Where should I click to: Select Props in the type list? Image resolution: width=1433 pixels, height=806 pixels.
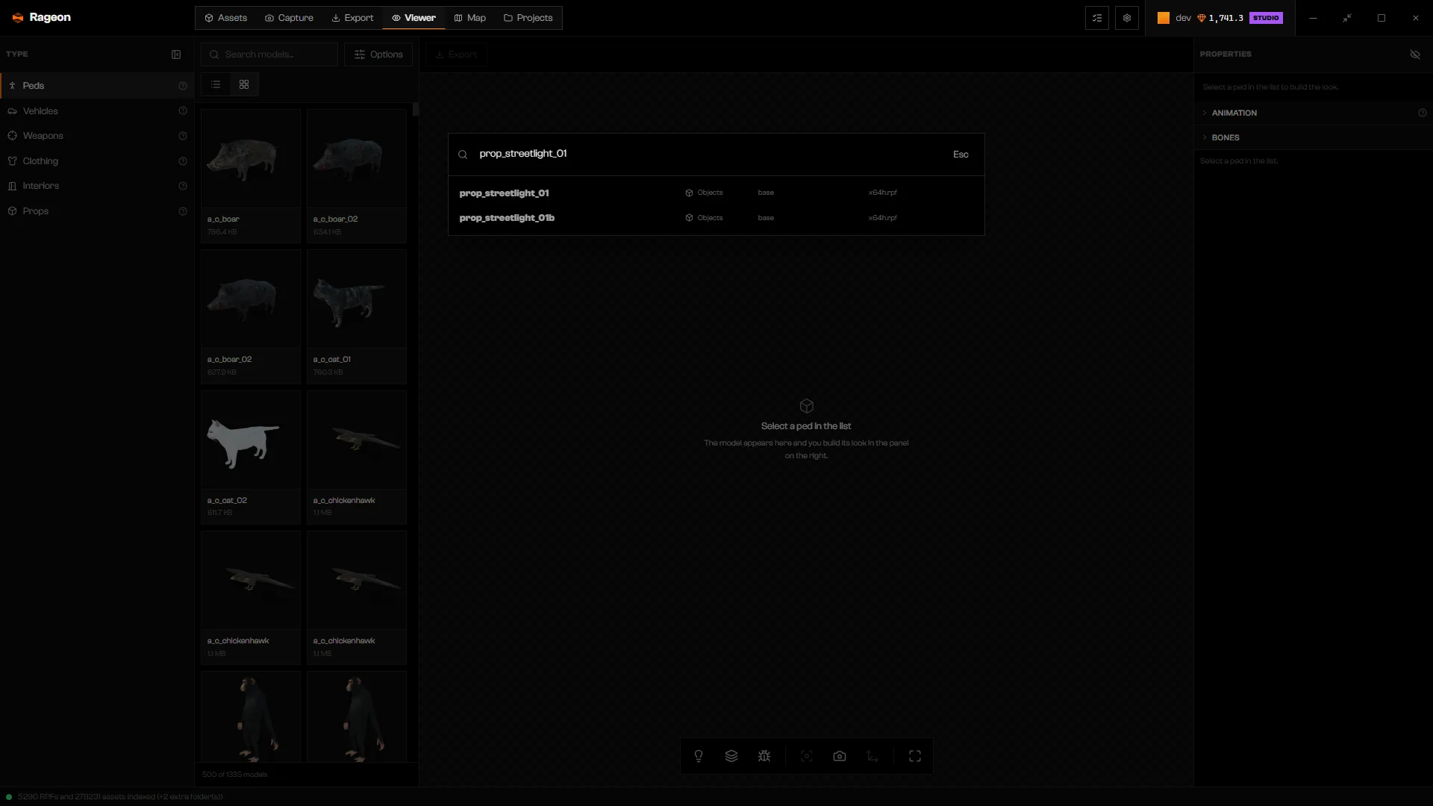click(97, 211)
